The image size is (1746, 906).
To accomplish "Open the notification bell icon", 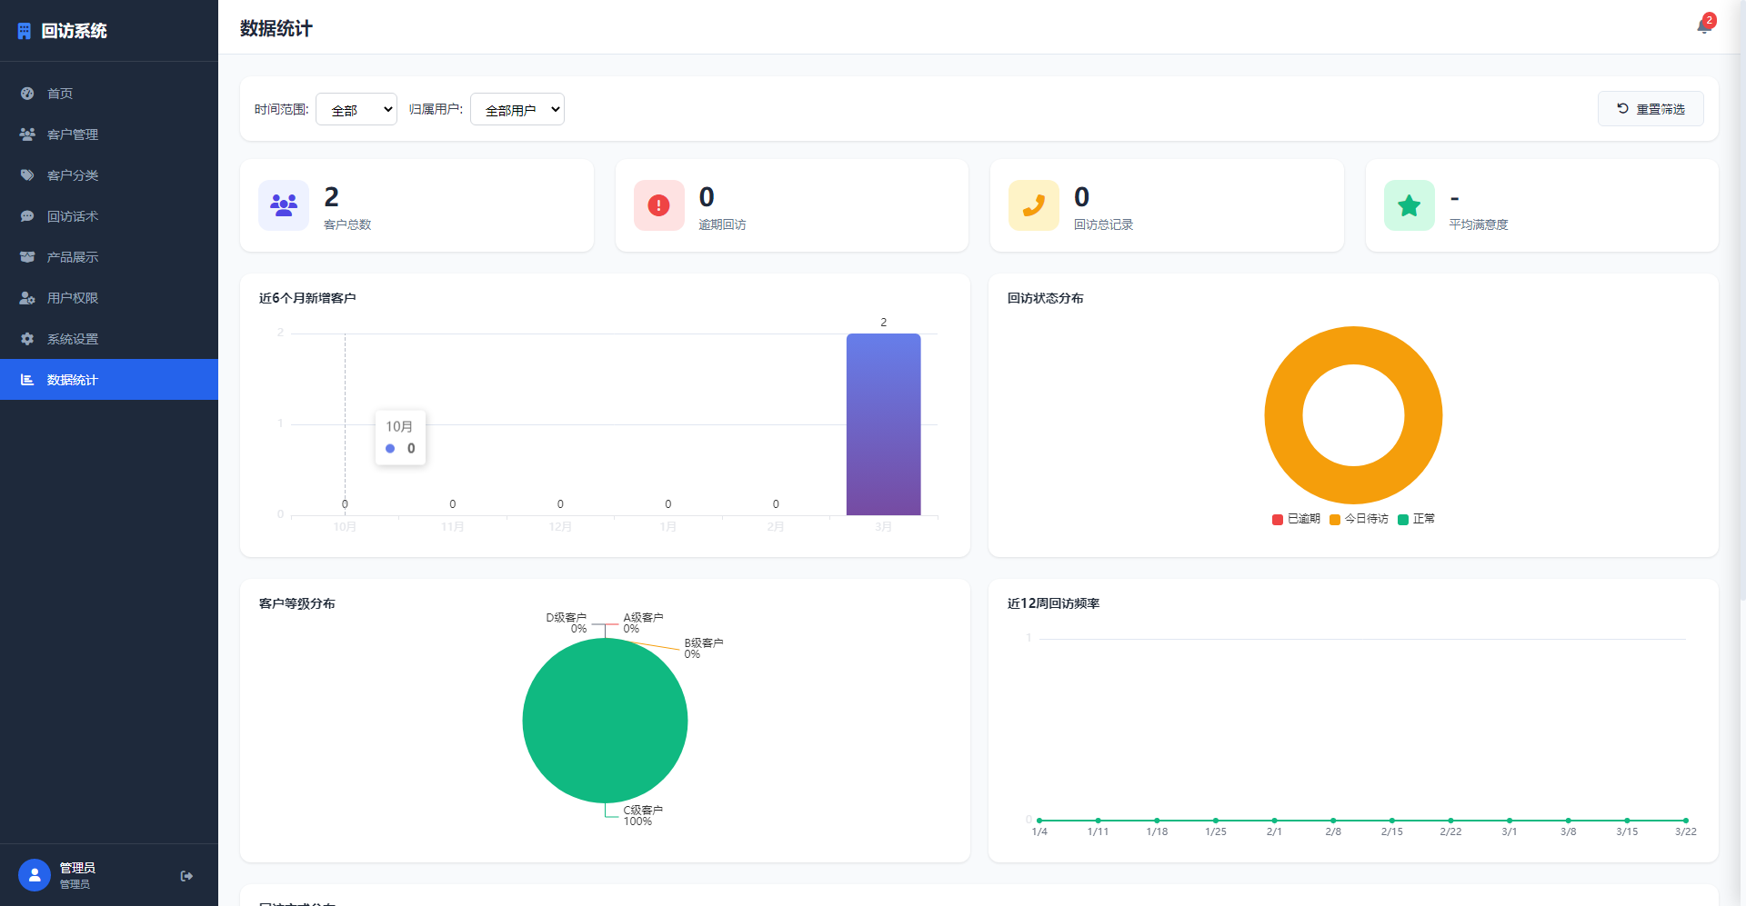I will tap(1703, 26).
